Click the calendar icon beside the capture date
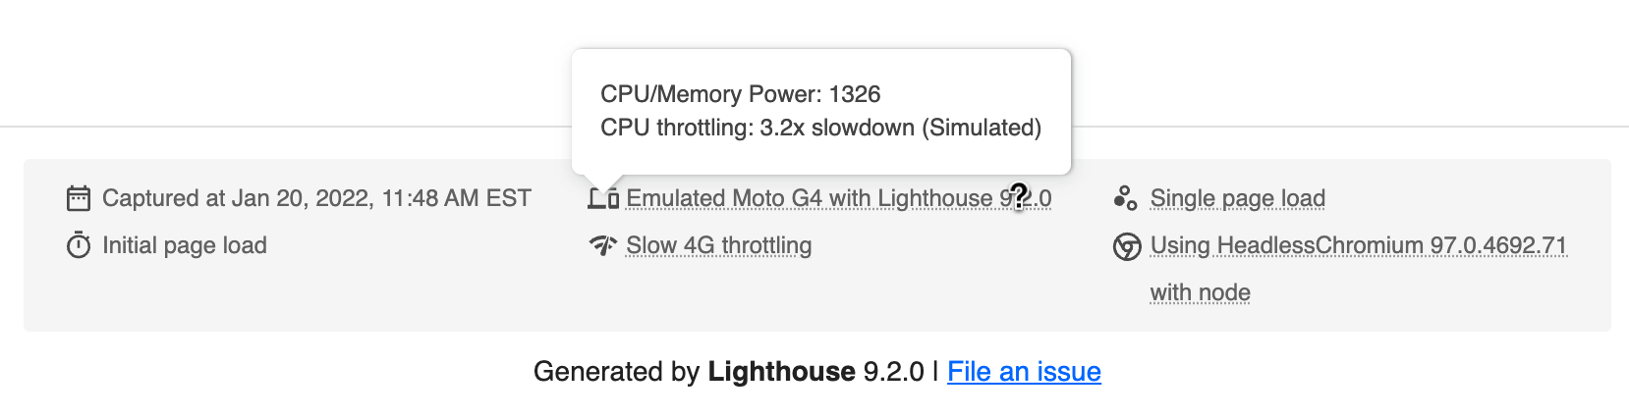 click(79, 198)
